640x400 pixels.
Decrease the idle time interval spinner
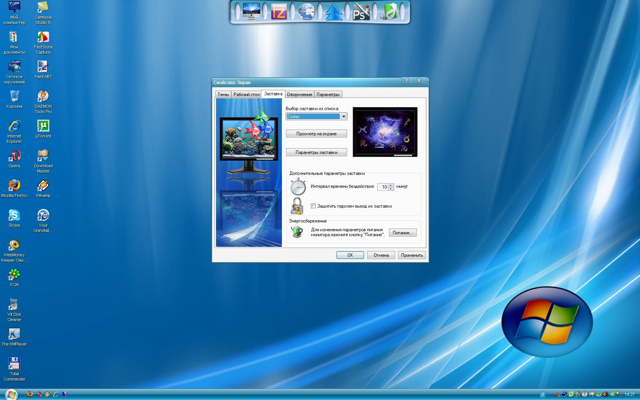point(391,189)
